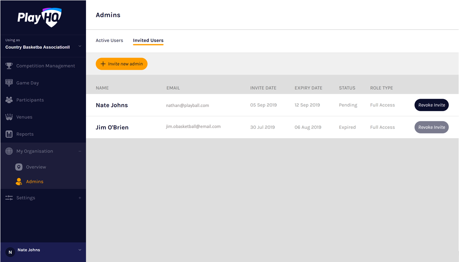Revoke invite for Nate Johns
This screenshot has width=459, height=262.
[431, 105]
